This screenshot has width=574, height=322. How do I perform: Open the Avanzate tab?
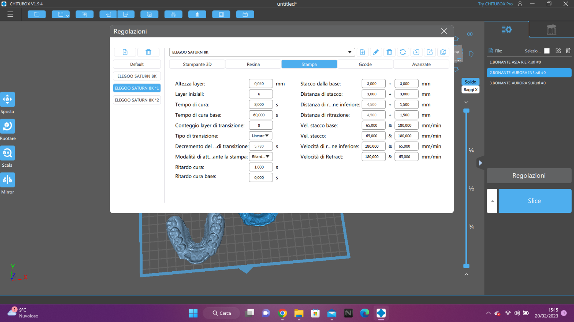tap(421, 64)
